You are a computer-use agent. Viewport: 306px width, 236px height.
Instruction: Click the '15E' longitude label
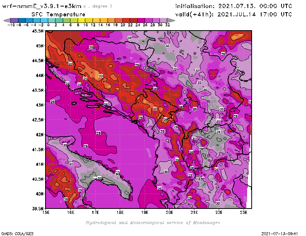(x=46, y=212)
